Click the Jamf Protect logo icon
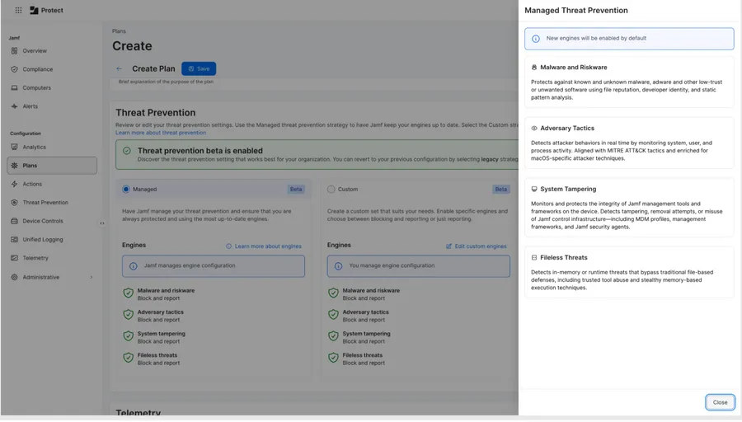The height and width of the screenshot is (422, 742). click(34, 11)
